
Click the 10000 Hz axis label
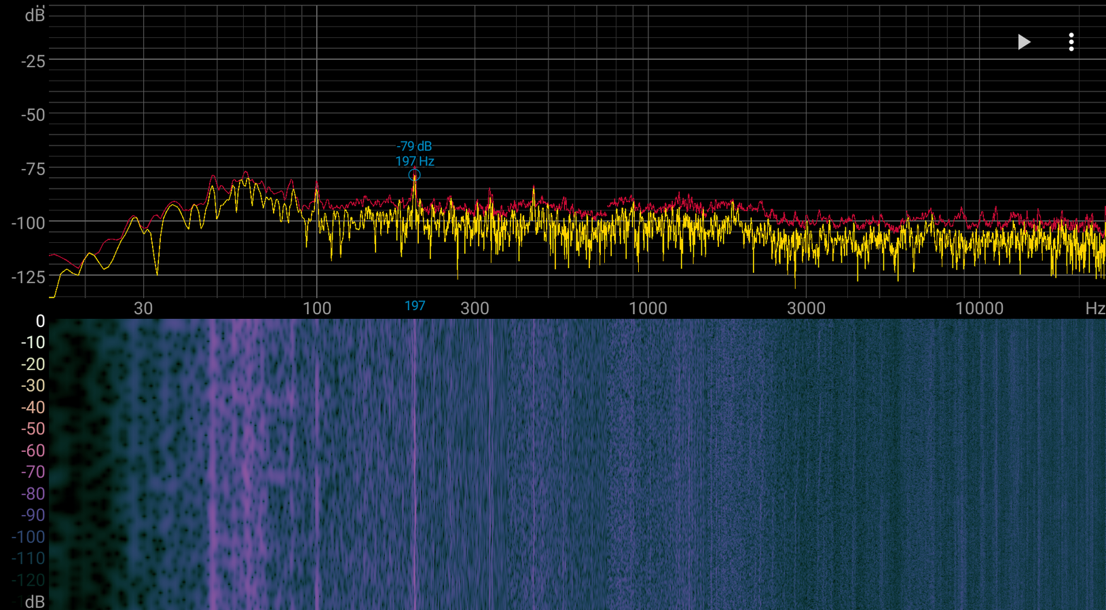click(979, 308)
